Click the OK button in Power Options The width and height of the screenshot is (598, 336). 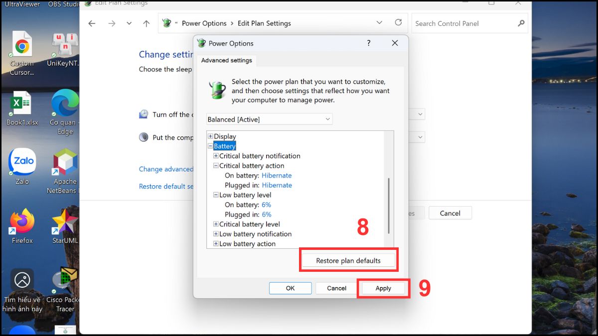291,288
